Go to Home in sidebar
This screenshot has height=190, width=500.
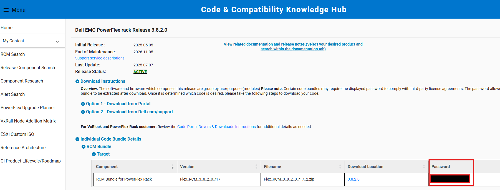click(7, 28)
